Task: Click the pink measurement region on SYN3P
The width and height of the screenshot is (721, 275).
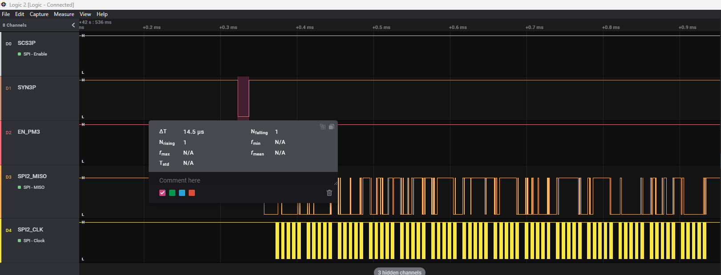Action: [243, 97]
